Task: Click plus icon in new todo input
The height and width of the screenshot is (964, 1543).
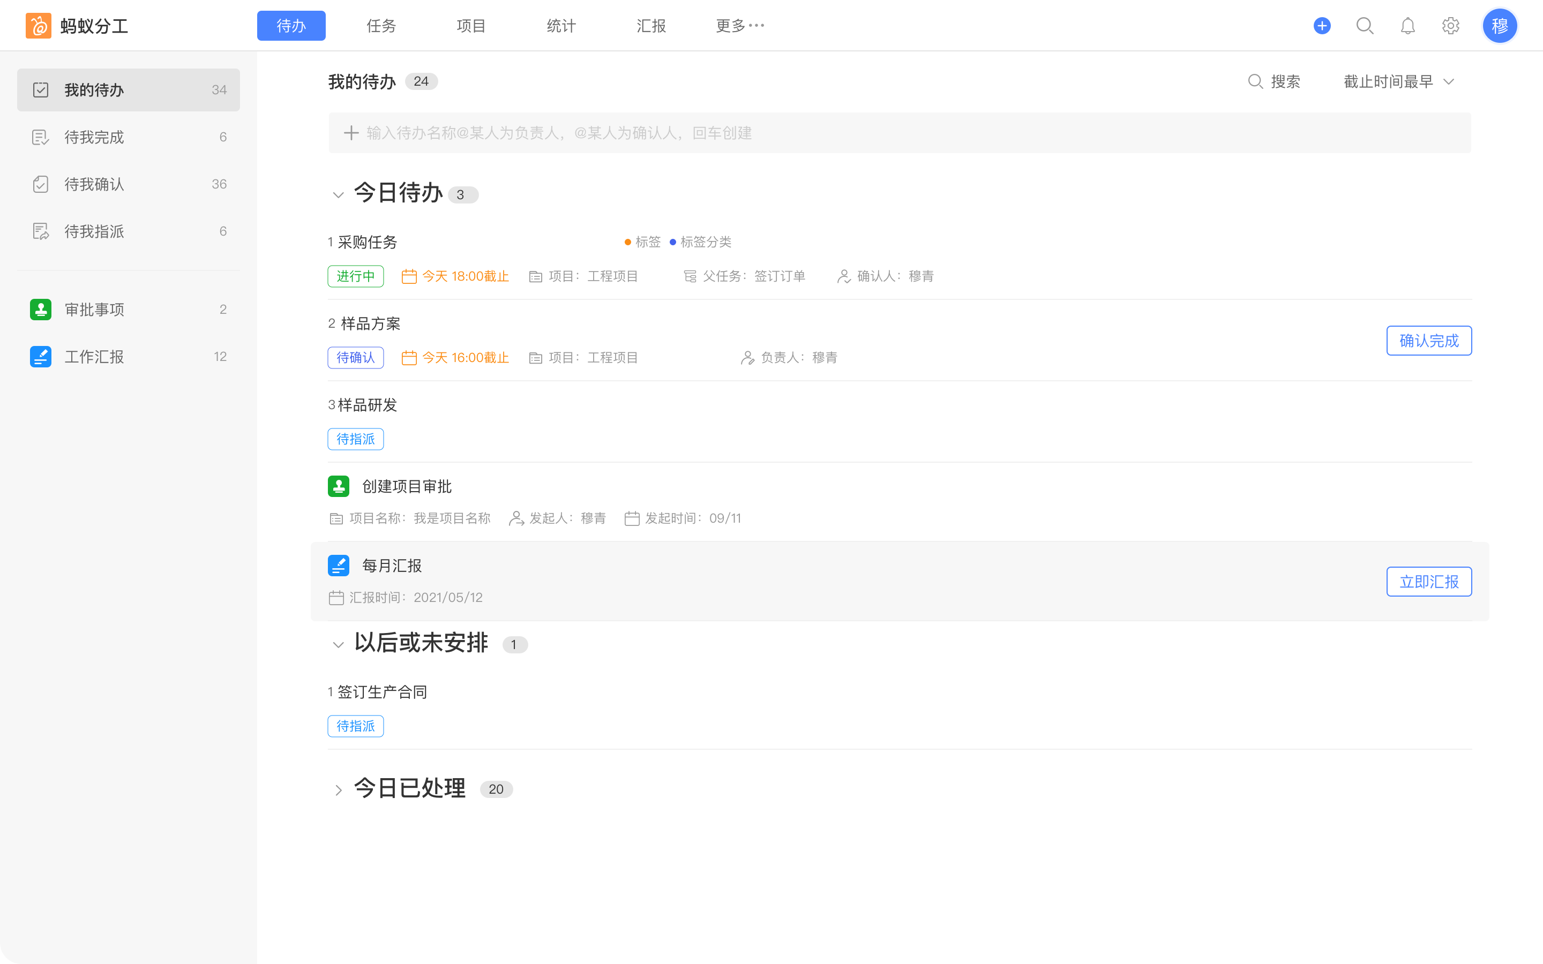Action: [x=351, y=133]
